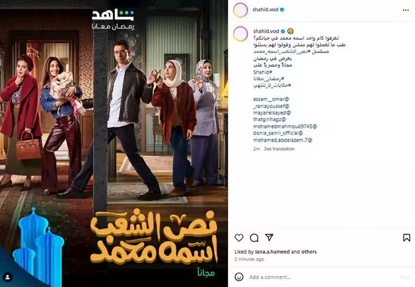Click the verified badge in post header

(282, 10)
